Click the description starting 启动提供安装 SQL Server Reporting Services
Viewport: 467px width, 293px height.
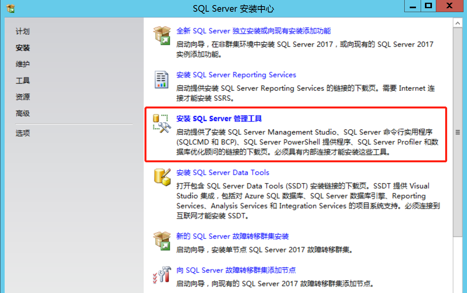coord(306,93)
